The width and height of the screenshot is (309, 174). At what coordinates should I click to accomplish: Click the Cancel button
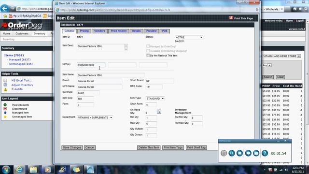click(x=90, y=147)
